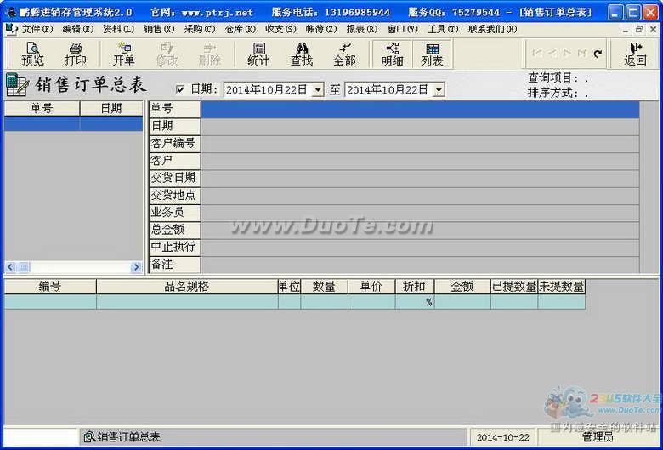
Task: Click the greyed 删除 delete icon
Action: 210,54
